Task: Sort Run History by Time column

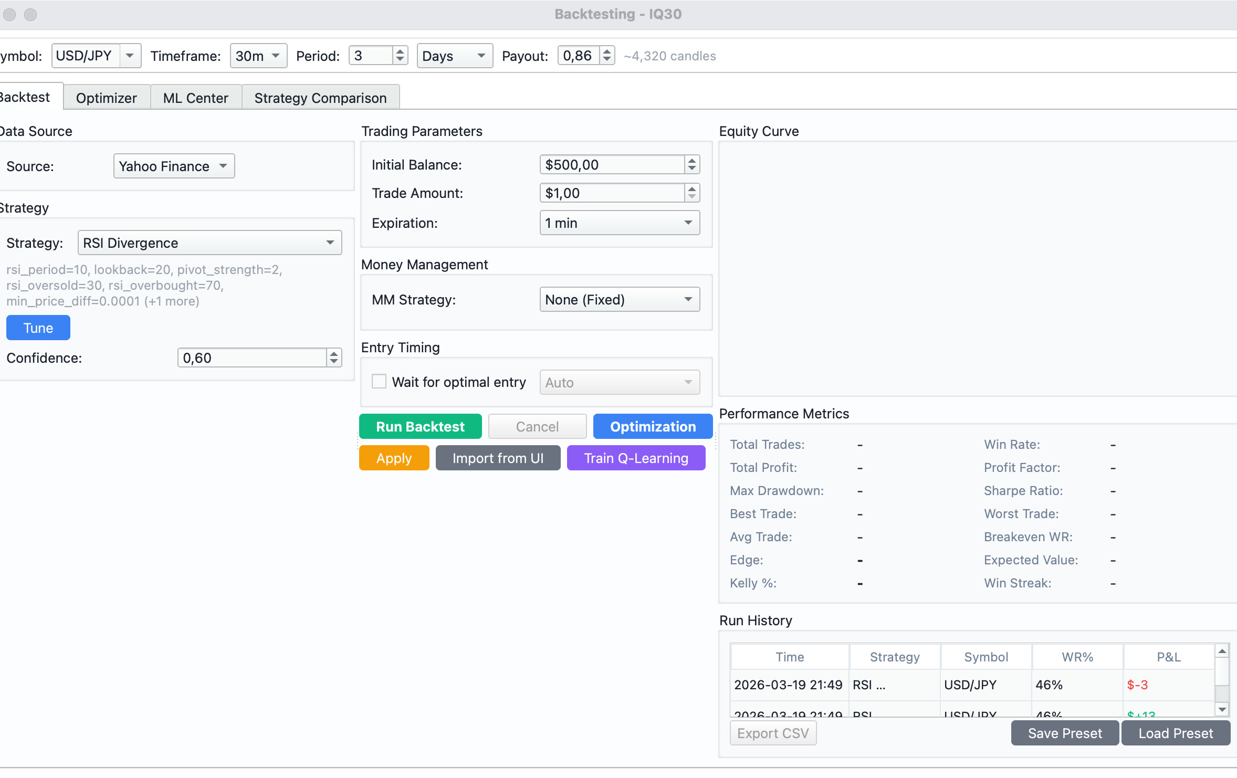Action: [x=790, y=657]
